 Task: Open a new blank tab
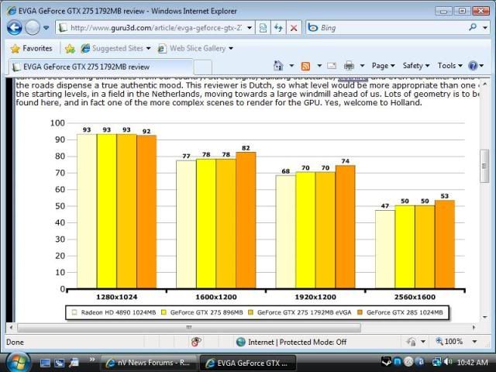tap(203, 67)
